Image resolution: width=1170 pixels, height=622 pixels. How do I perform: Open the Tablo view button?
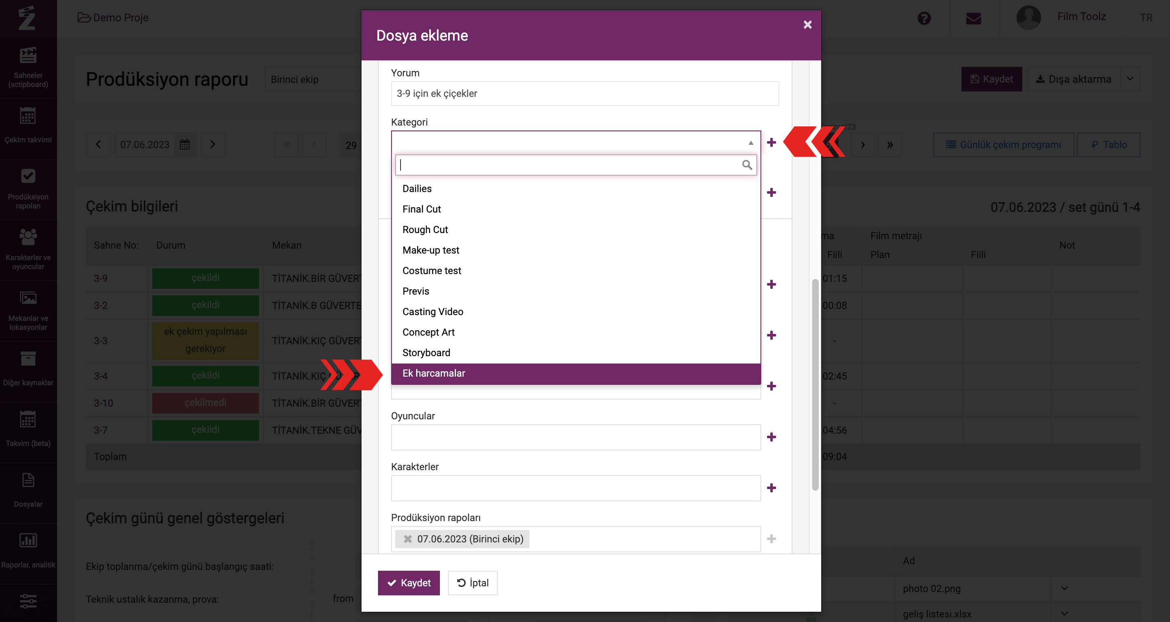[1108, 144]
